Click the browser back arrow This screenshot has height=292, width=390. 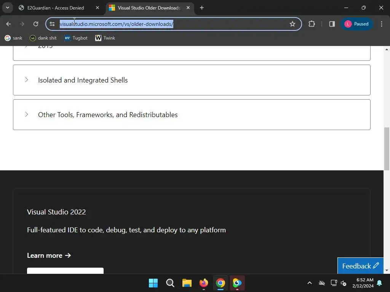point(8,24)
